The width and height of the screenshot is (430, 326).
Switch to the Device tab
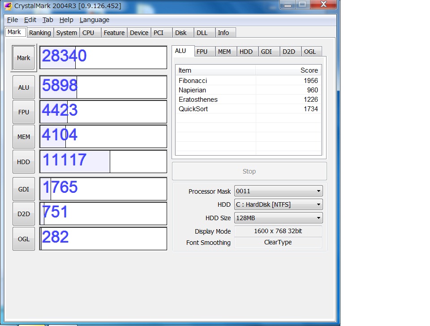[x=139, y=33]
